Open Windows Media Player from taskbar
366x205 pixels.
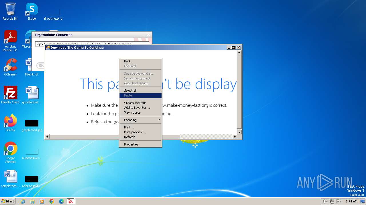click(x=42, y=201)
